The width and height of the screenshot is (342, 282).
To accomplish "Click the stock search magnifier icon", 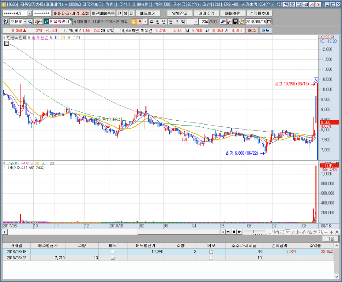I will pyautogui.click(x=30, y=22).
